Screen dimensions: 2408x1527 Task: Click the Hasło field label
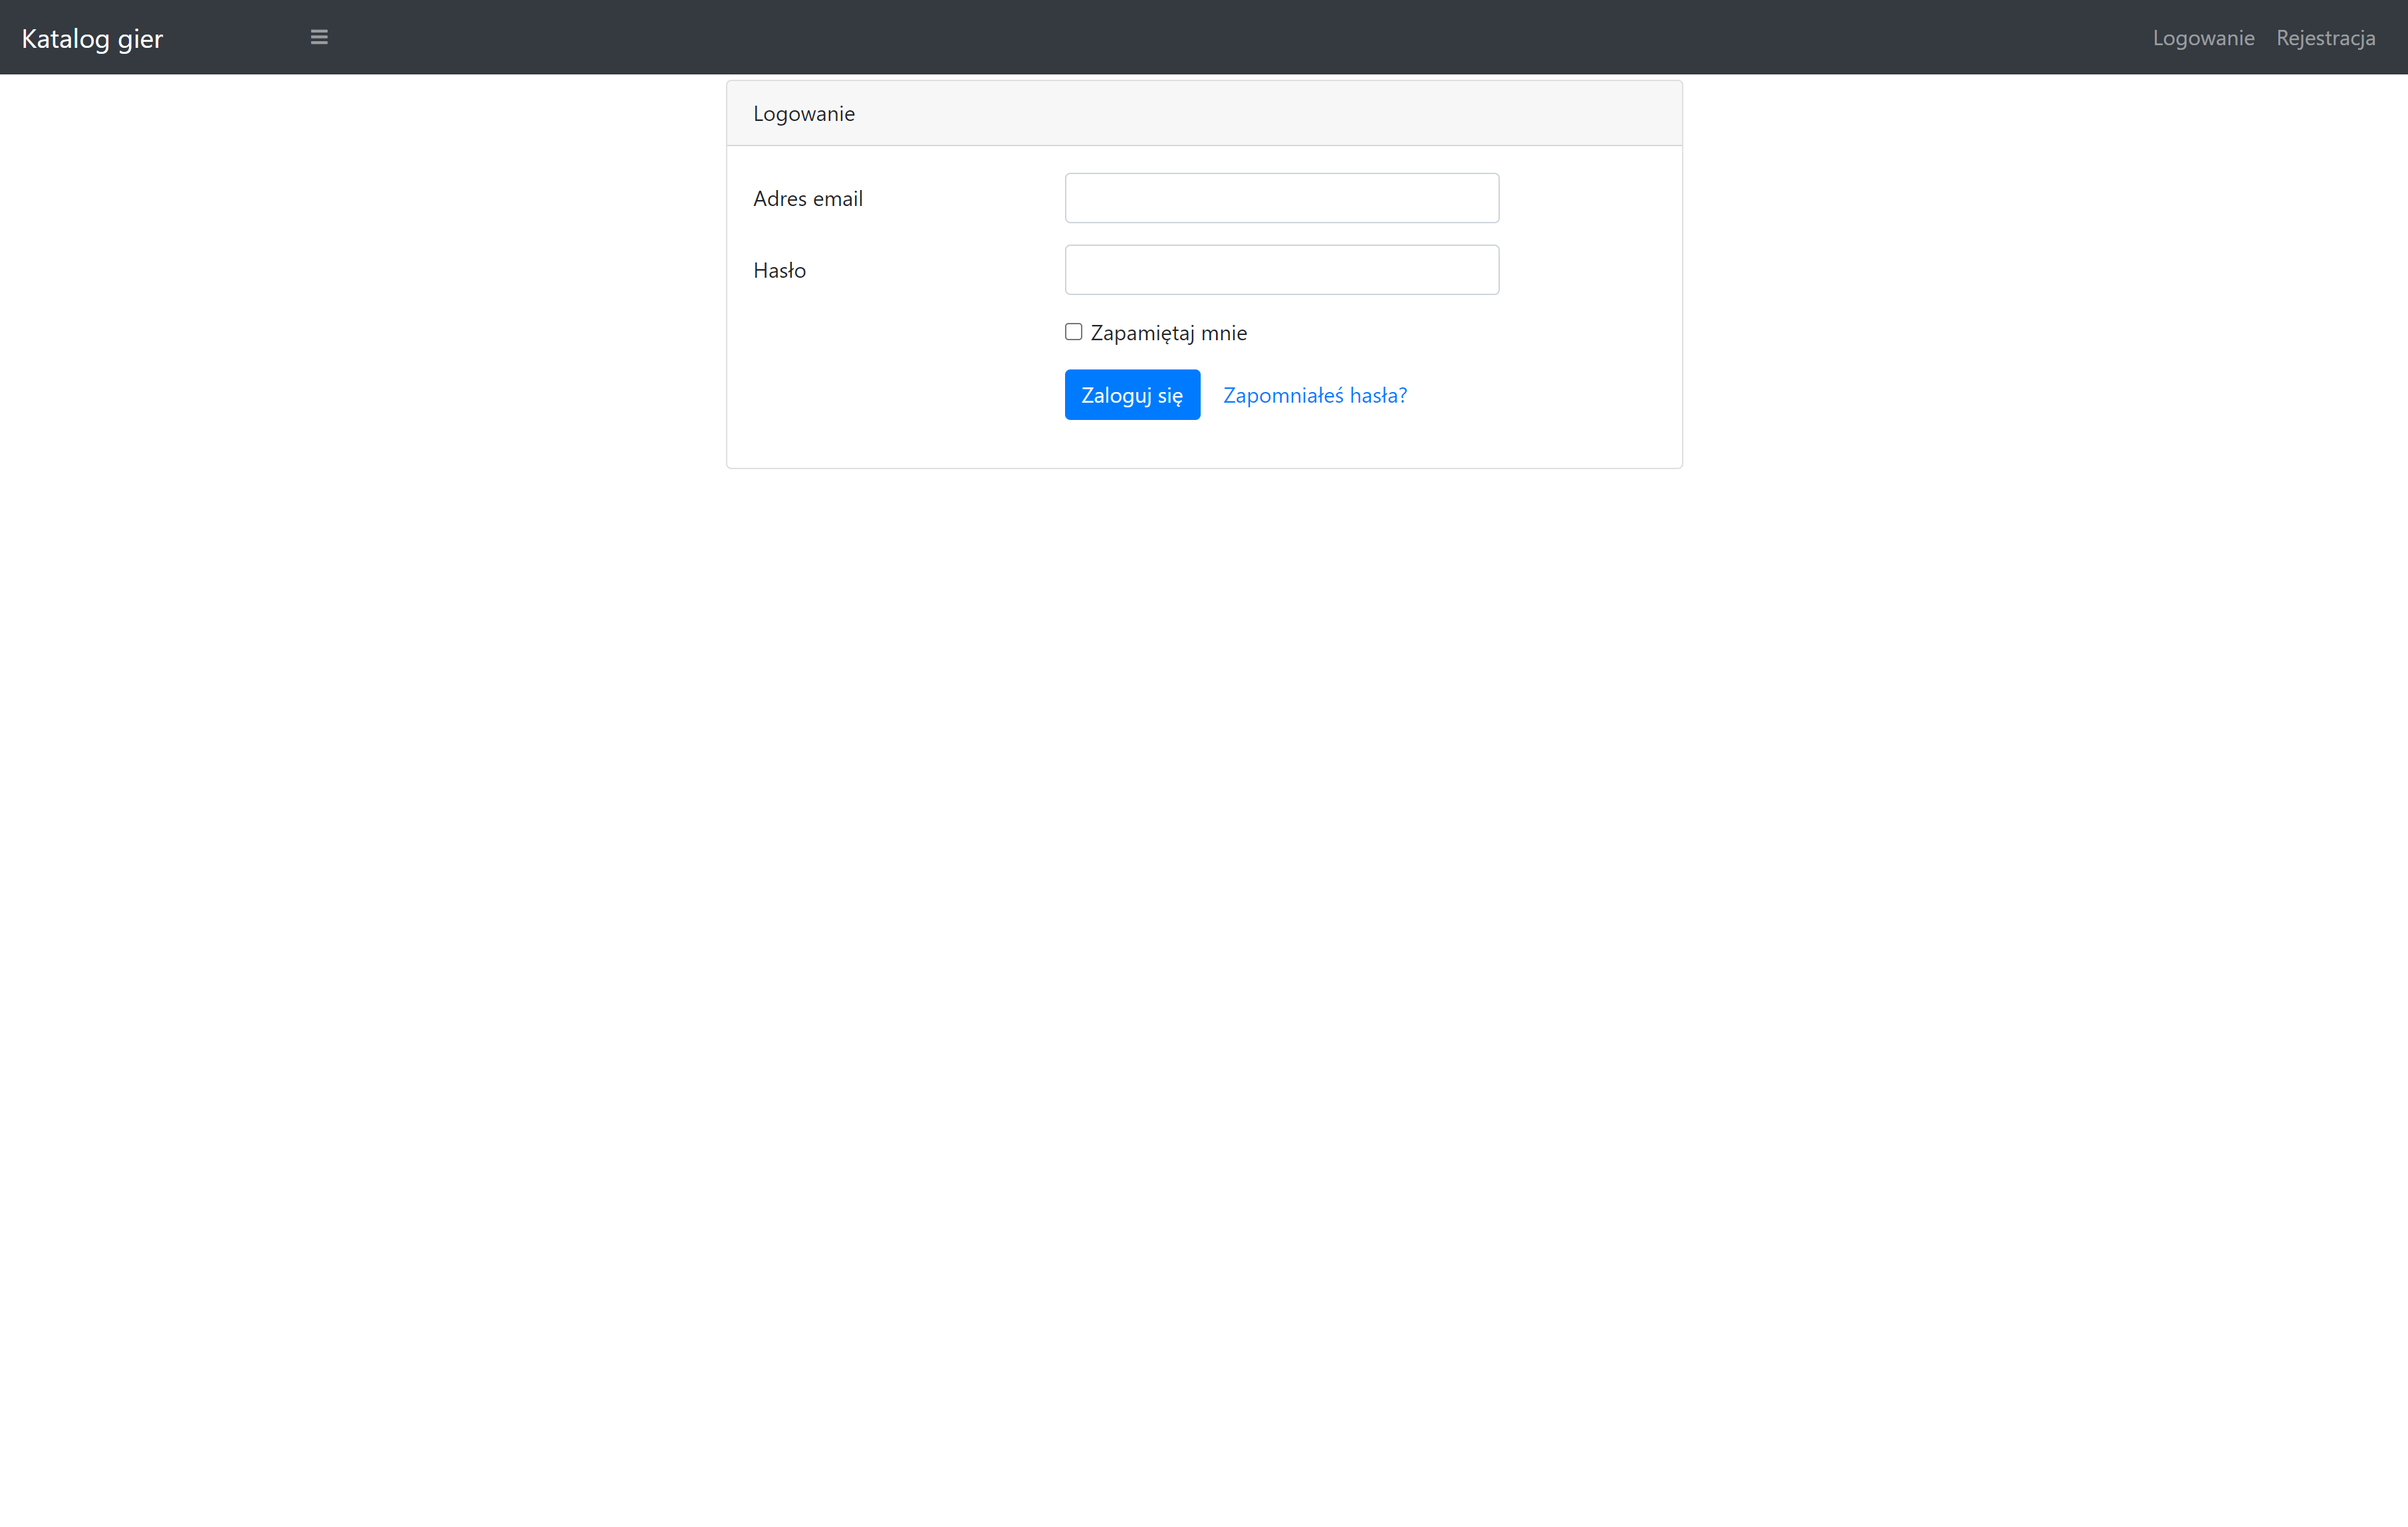point(779,271)
